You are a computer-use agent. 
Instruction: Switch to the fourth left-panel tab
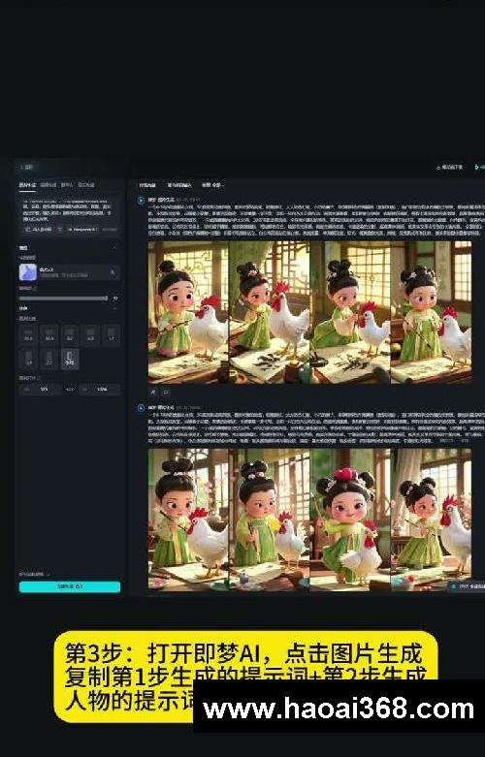pos(86,185)
